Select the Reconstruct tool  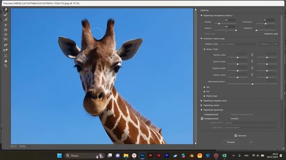(x=6, y=15)
